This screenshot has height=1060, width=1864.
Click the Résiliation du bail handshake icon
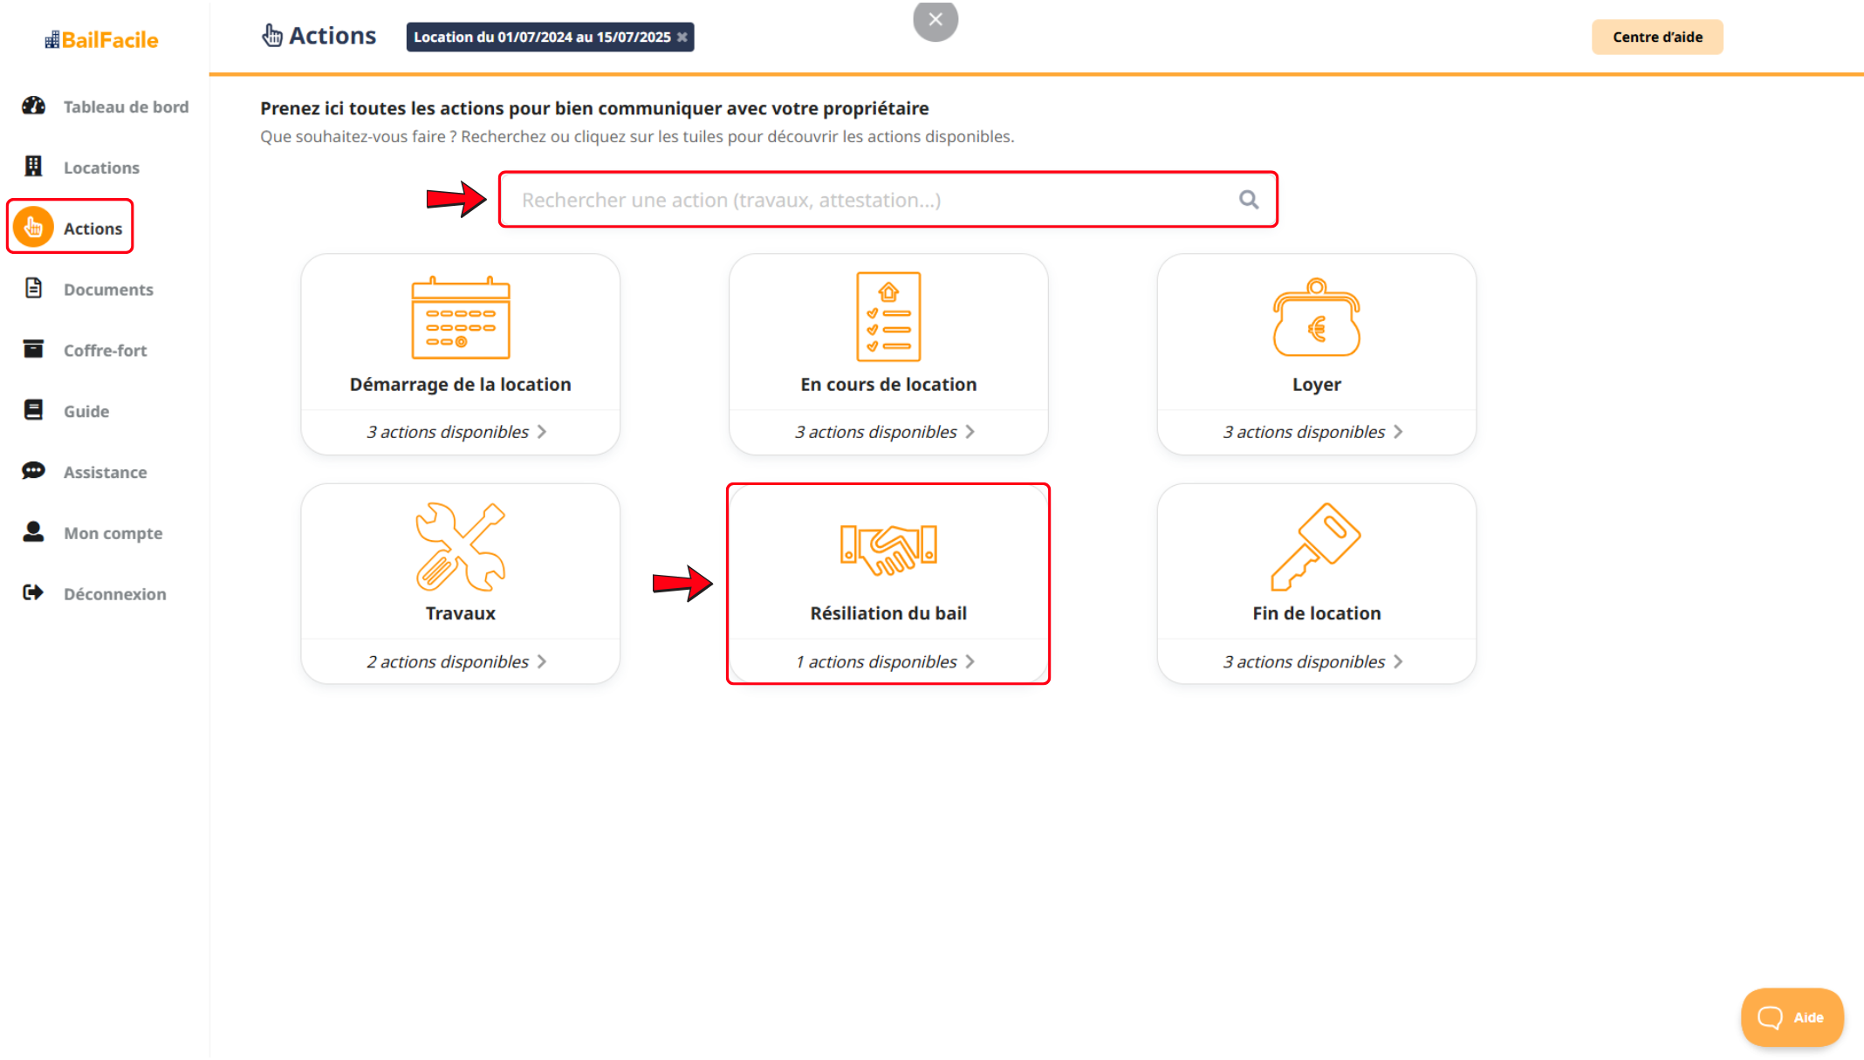point(888,549)
